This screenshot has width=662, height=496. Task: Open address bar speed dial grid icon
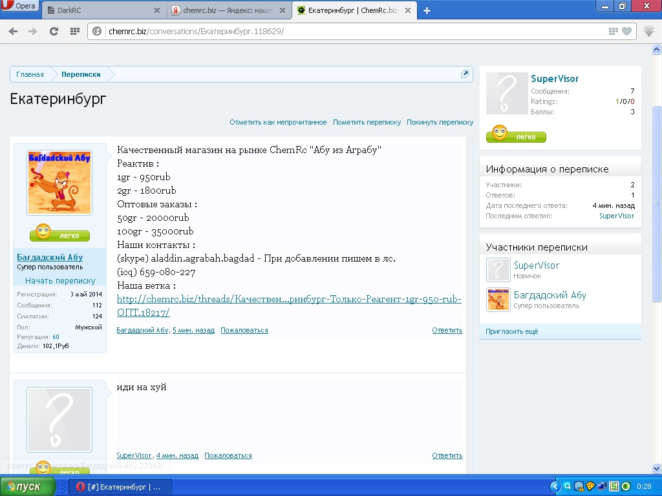pos(613,31)
